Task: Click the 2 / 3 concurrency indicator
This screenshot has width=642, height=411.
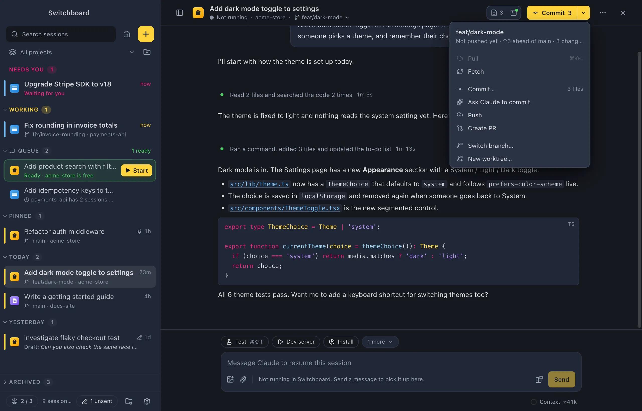Action: (22, 401)
